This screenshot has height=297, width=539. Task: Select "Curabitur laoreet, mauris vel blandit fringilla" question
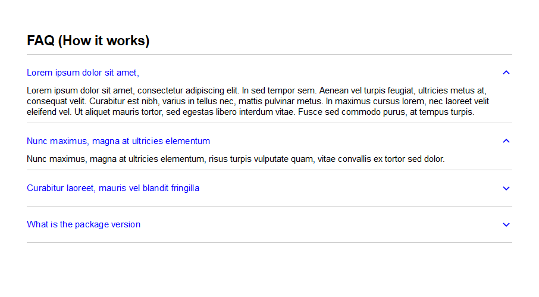[x=113, y=188]
